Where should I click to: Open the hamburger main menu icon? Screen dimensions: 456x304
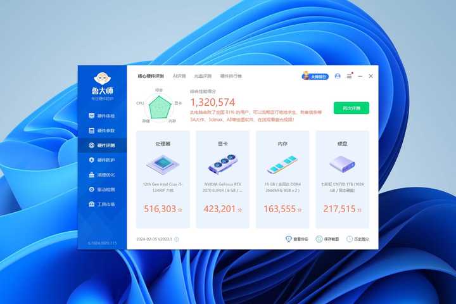(349, 76)
